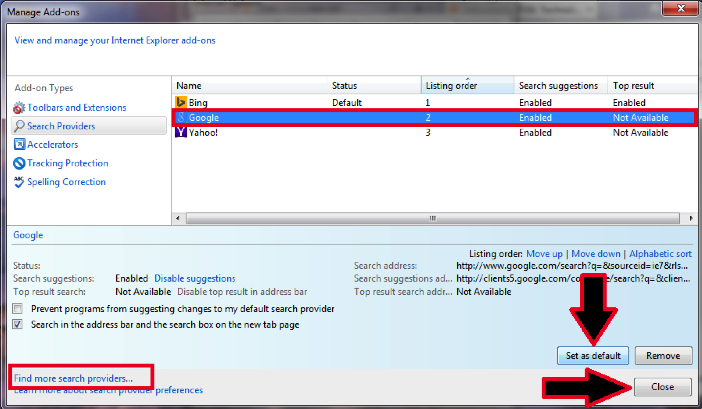Open Accelerators add-on type
The height and width of the screenshot is (409, 702).
(53, 144)
